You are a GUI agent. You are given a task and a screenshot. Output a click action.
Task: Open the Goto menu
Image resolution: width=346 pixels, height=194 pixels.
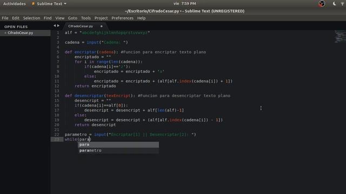point(72,18)
